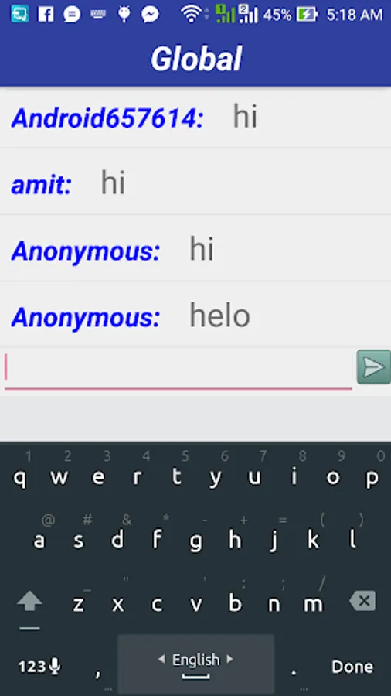Tap the comma key on keyboard
This screenshot has width=391, height=696.
[x=98, y=668]
